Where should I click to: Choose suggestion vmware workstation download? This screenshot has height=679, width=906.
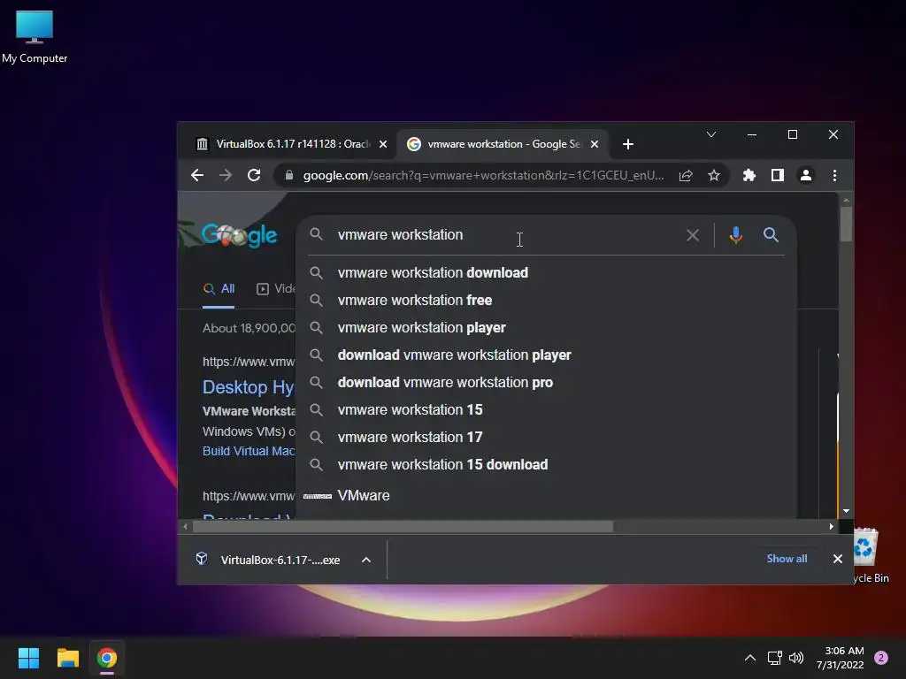point(547,272)
